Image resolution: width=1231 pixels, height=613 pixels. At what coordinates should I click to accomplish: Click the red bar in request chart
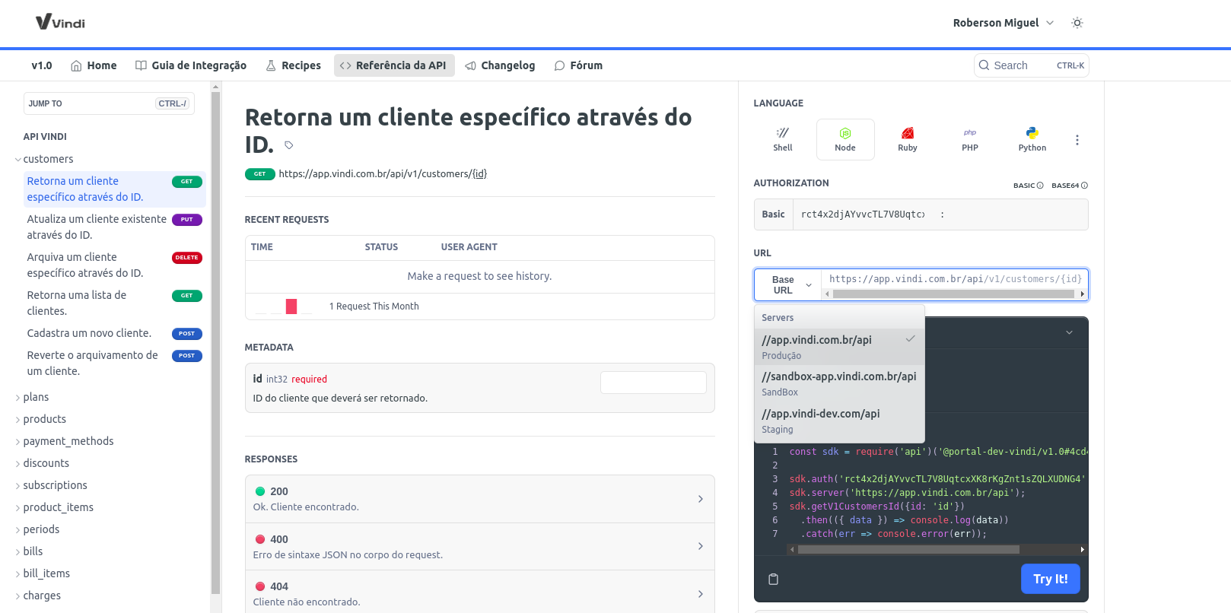click(x=291, y=306)
